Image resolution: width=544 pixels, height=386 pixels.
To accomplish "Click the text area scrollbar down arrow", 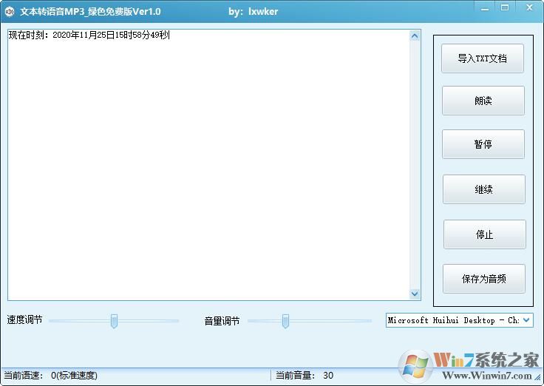I will [415, 294].
